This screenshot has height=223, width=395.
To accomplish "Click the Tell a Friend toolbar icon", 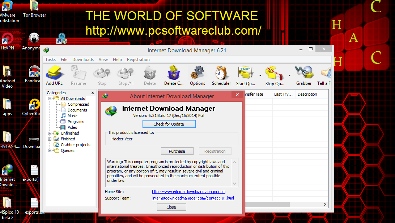I will [325, 75].
